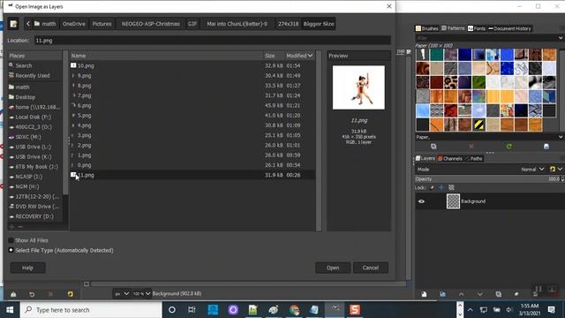Click the duplicate layer icon
The width and height of the screenshot is (565, 318).
(x=498, y=294)
